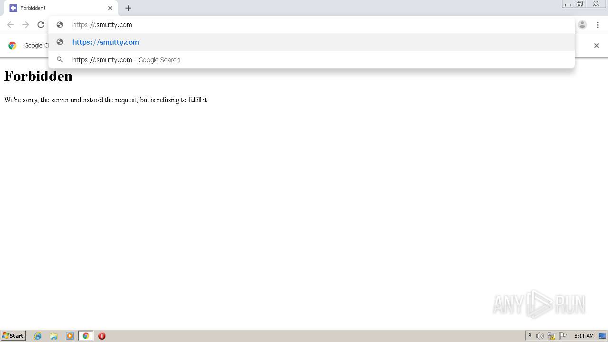Open the volume speaker tray icon
The height and width of the screenshot is (342, 608).
pyautogui.click(x=540, y=336)
